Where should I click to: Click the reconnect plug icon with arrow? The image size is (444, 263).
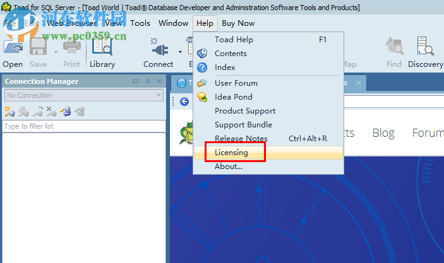(x=38, y=112)
